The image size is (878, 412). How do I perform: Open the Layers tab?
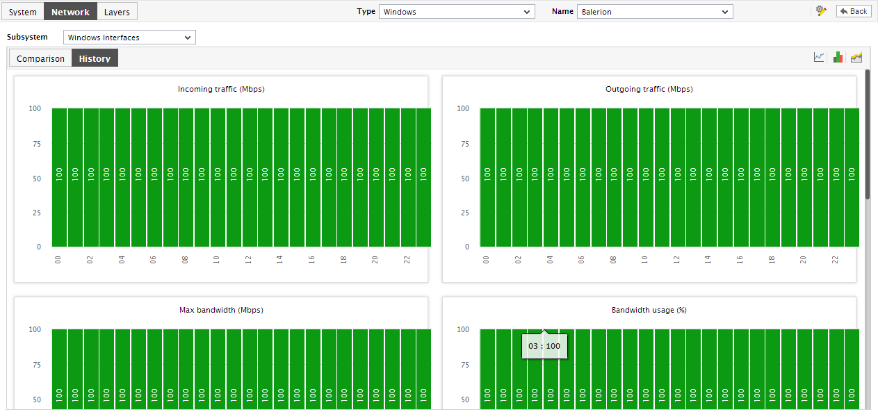[x=117, y=12]
